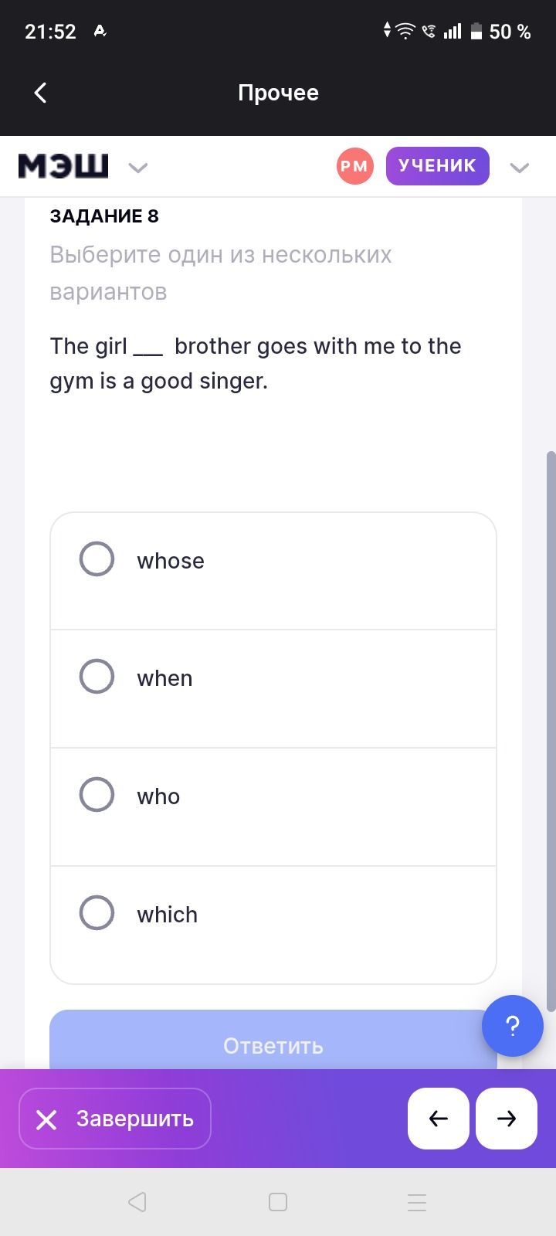Viewport: 556px width, 1236px height.
Task: Expand the chevron next to МЭШ logo
Action: [137, 168]
